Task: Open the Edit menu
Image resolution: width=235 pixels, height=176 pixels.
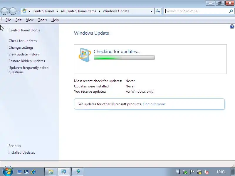Action: tap(19, 20)
